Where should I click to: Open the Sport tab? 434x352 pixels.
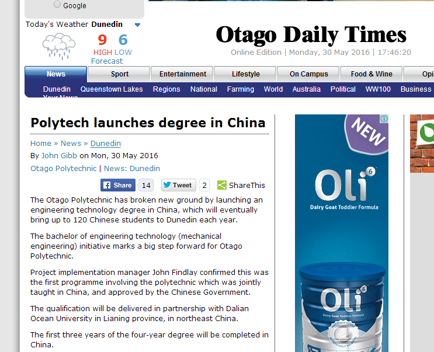[x=119, y=74]
